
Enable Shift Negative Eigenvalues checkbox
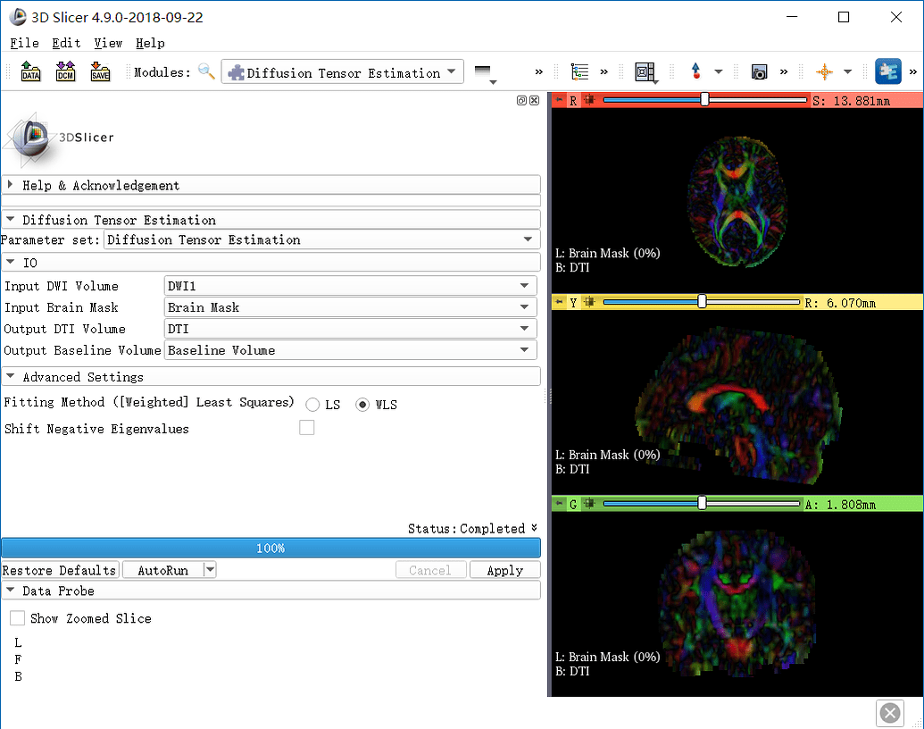click(307, 428)
